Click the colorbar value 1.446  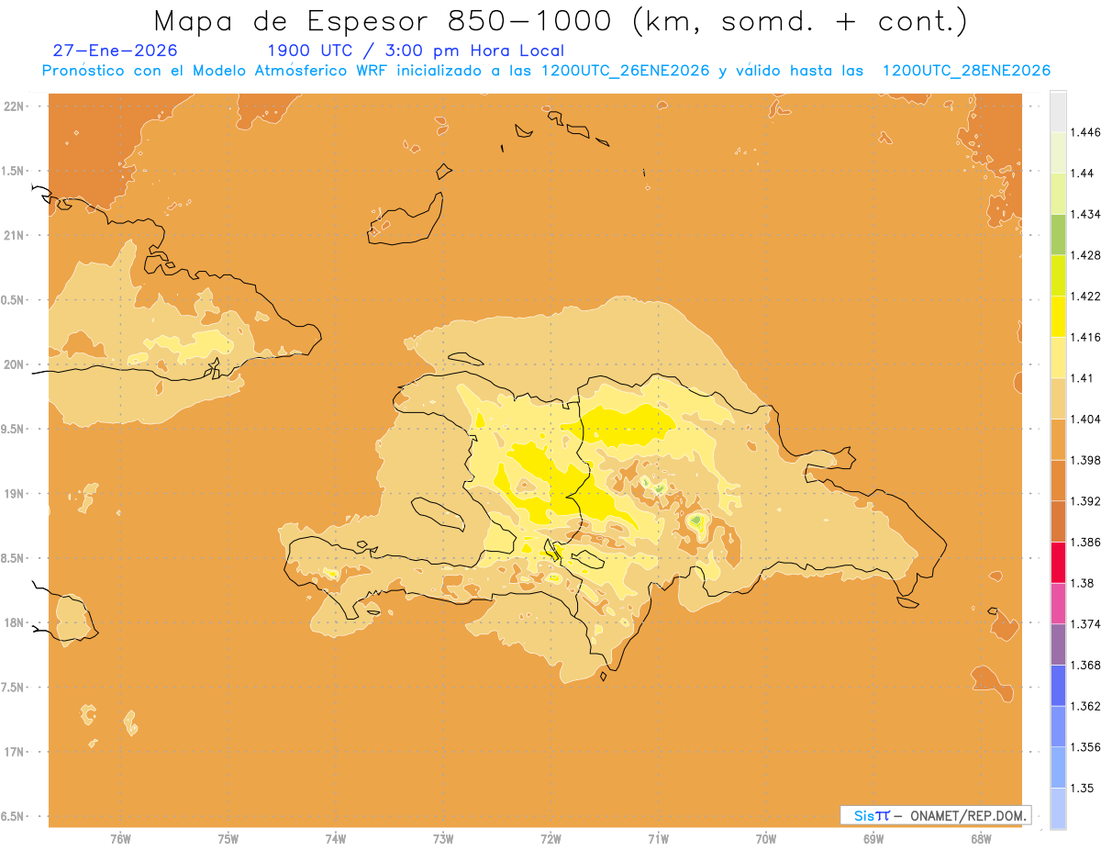coord(1085,132)
